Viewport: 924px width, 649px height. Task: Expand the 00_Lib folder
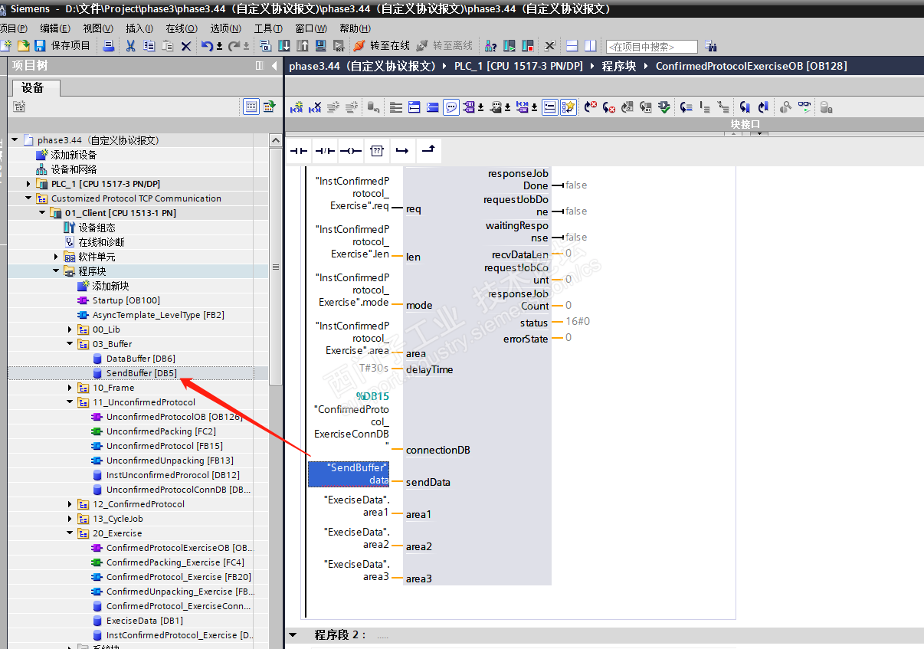tap(70, 329)
